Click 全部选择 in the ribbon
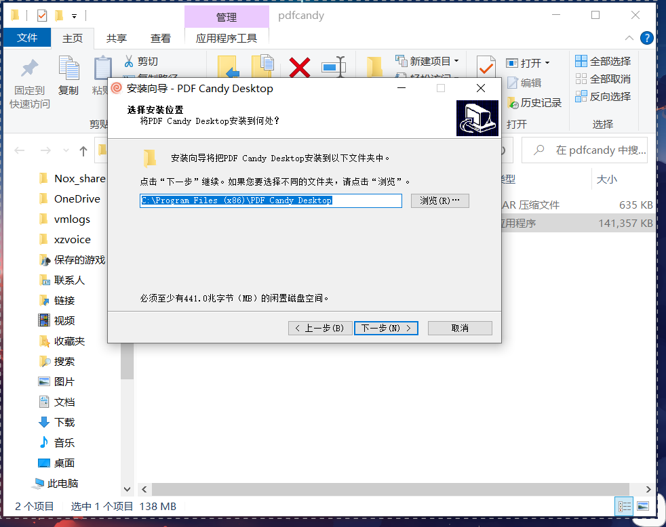666x527 pixels. pos(603,61)
